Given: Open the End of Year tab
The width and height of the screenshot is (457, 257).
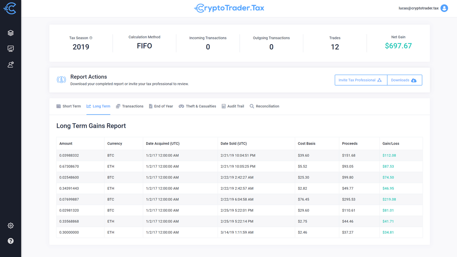Looking at the screenshot, I should (x=161, y=106).
